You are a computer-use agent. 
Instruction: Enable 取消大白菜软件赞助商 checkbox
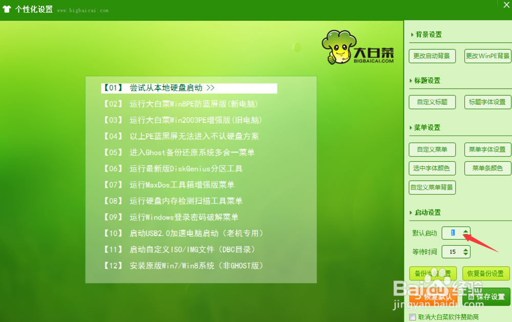(x=412, y=317)
